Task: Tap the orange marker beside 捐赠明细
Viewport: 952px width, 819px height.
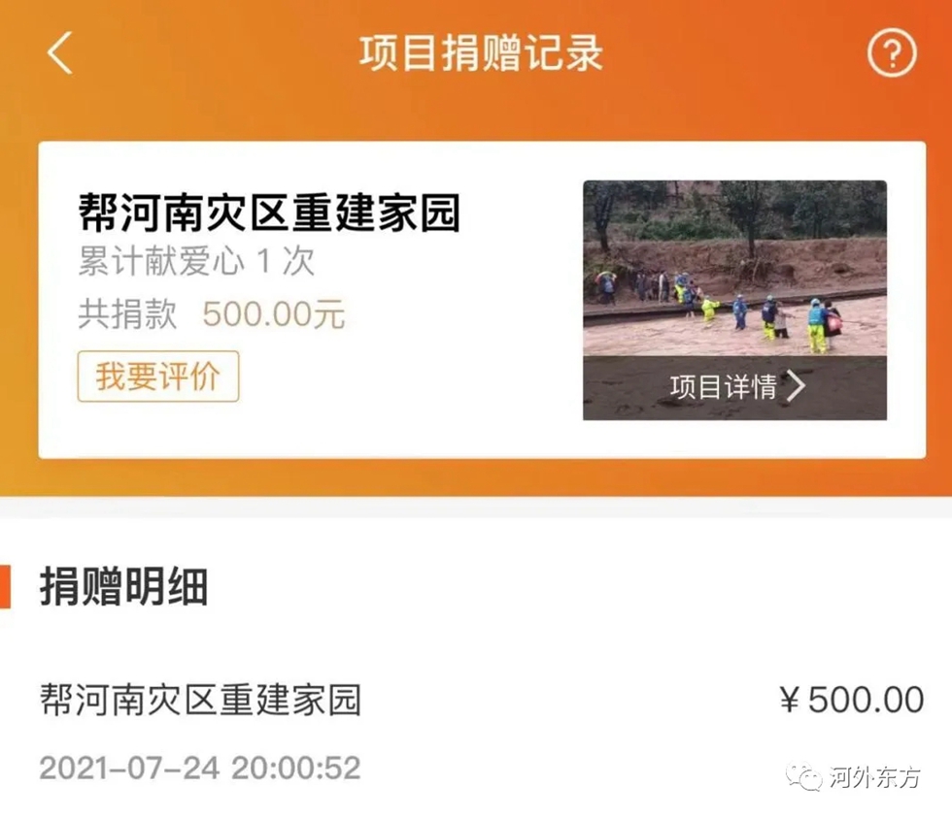Action: coord(6,586)
